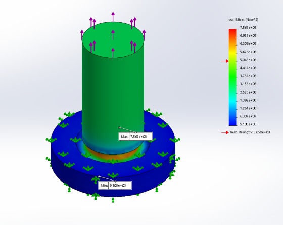Click the Max callout leader endpoint on cylinder
Image resolution: width=283 pixels, height=225 pixels.
click(x=119, y=127)
